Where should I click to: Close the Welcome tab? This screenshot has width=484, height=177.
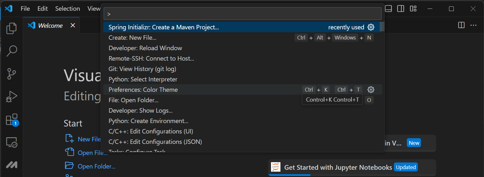(73, 25)
